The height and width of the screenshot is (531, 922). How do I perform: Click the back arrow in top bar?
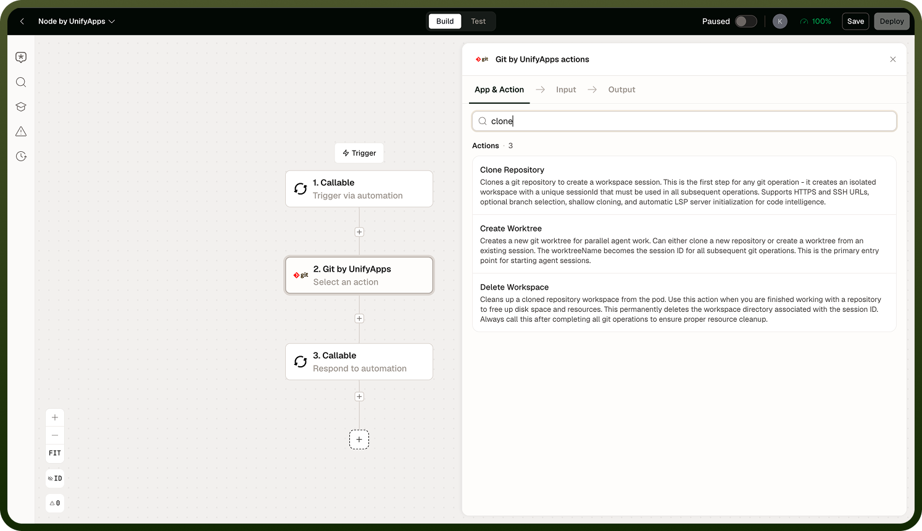[x=22, y=21]
